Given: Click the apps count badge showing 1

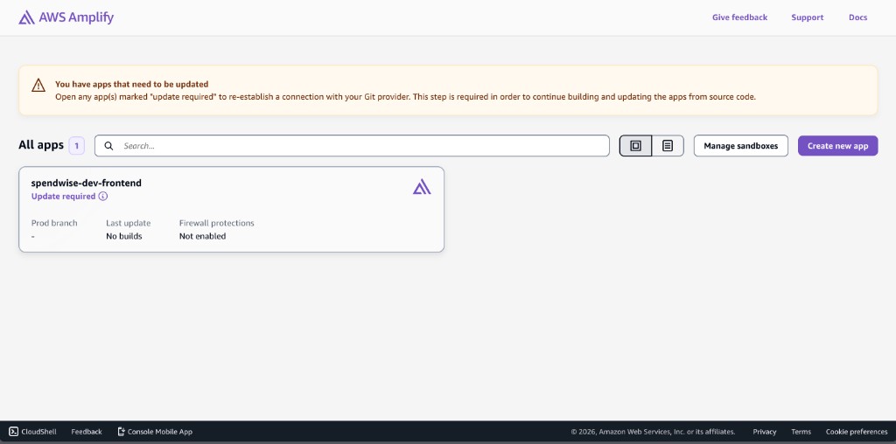Looking at the screenshot, I should [77, 146].
